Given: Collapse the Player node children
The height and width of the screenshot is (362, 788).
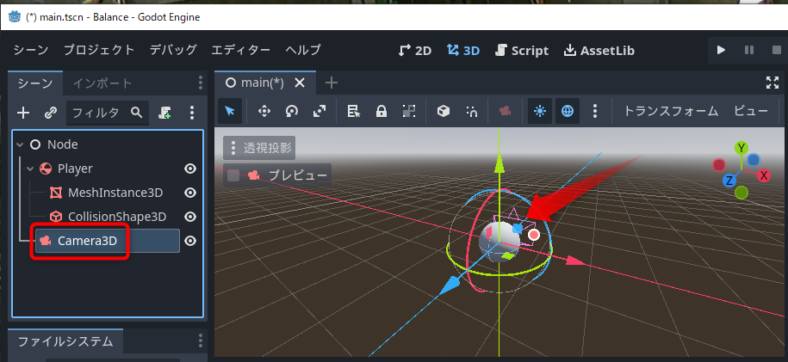Looking at the screenshot, I should [x=29, y=169].
